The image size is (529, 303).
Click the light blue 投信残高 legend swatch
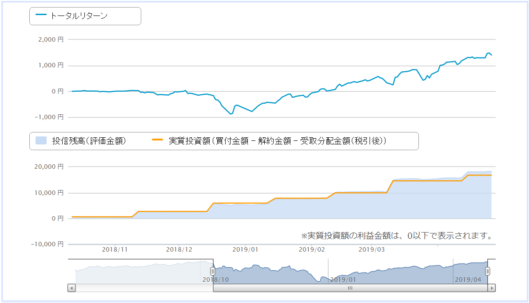click(x=41, y=140)
